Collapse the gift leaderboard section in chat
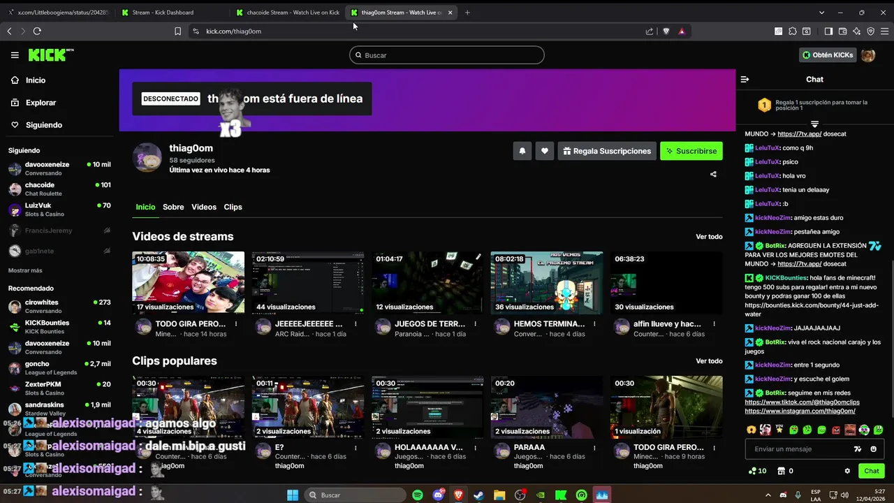This screenshot has width=894, height=503. pos(814,124)
